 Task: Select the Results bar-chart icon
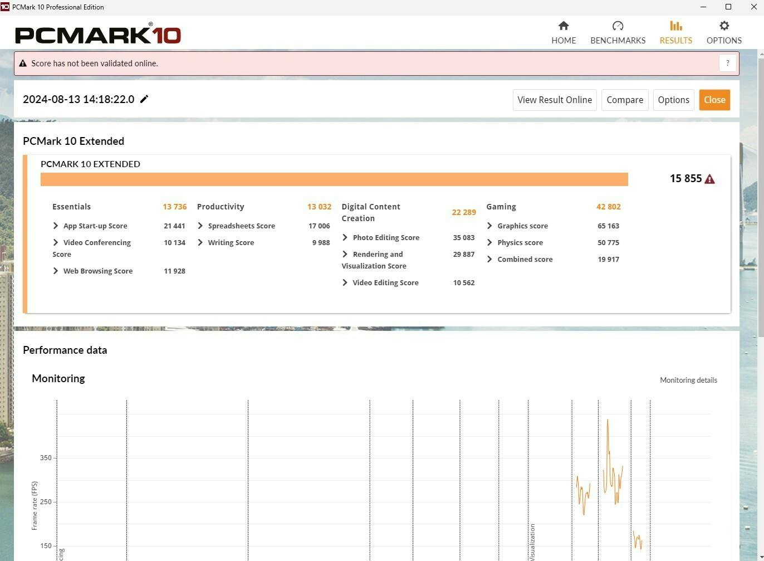(x=675, y=26)
